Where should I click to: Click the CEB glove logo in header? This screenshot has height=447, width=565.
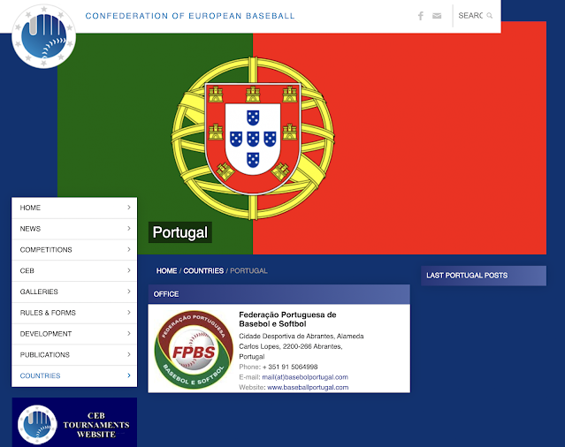[x=43, y=36]
